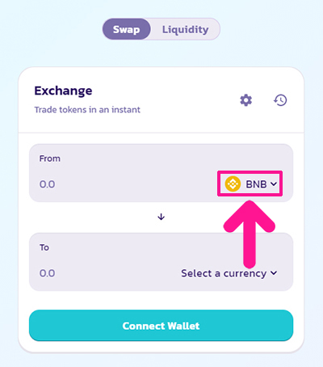Click the BNB text label

click(256, 184)
